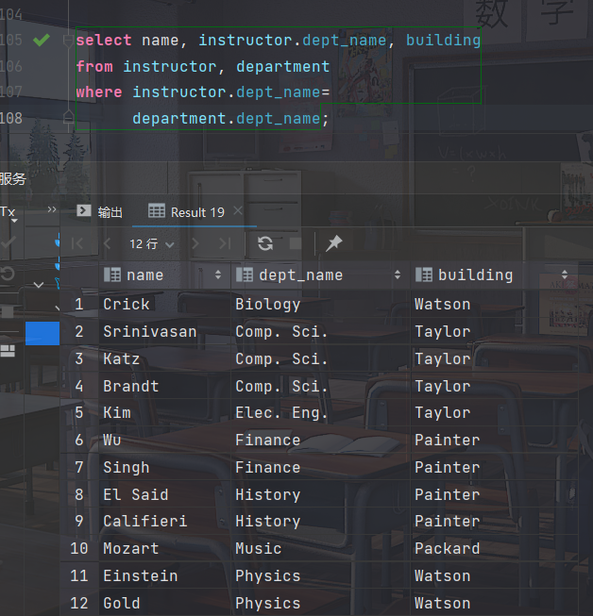The width and height of the screenshot is (593, 616).
Task: Go to the last page of results
Action: click(225, 244)
